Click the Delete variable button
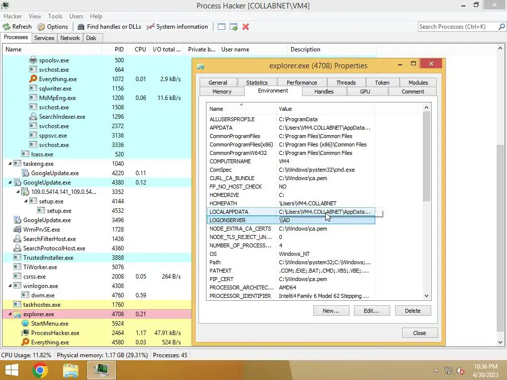Screen dimensions: 507x380 [x=412, y=311]
